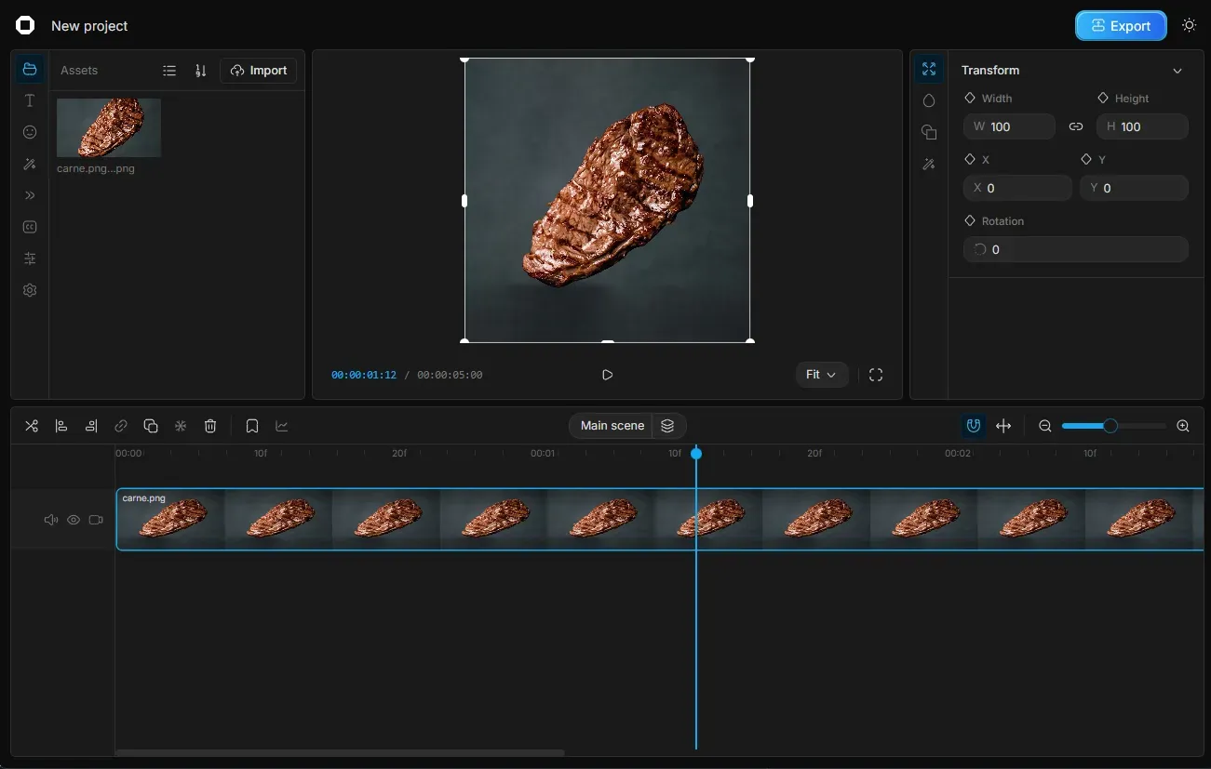1211x769 pixels.
Task: Add a keyframe for Height
Action: (1103, 98)
